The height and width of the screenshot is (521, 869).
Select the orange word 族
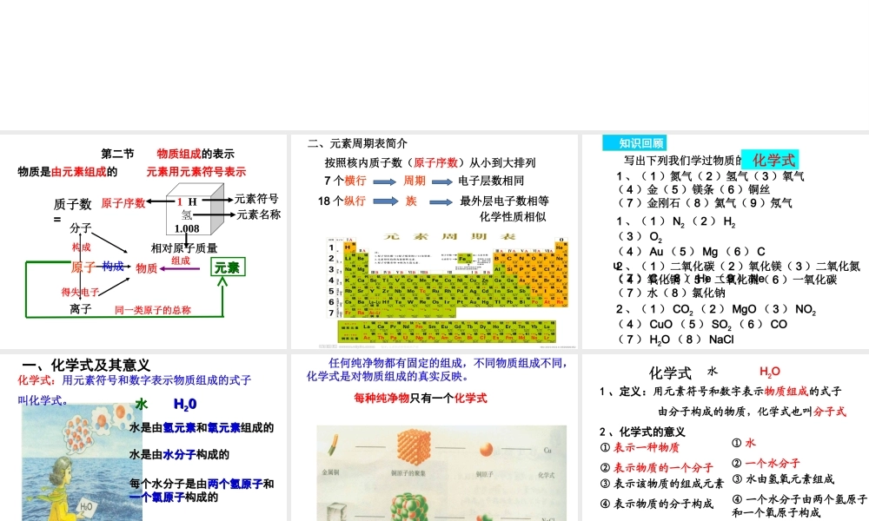[411, 201]
